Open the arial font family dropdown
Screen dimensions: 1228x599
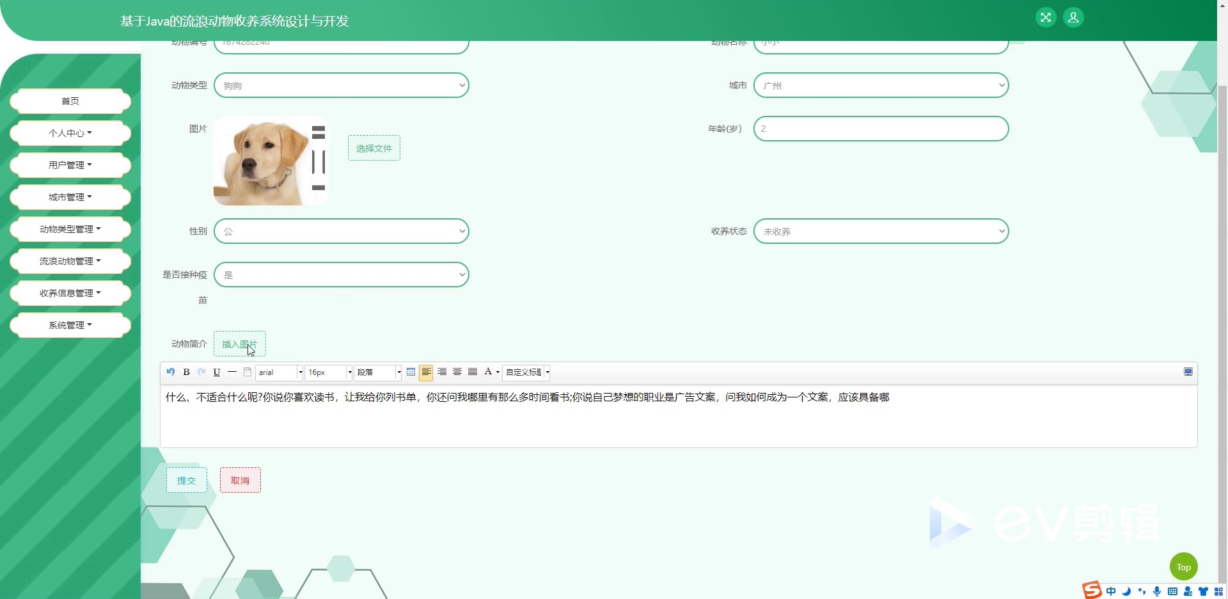[x=279, y=372]
